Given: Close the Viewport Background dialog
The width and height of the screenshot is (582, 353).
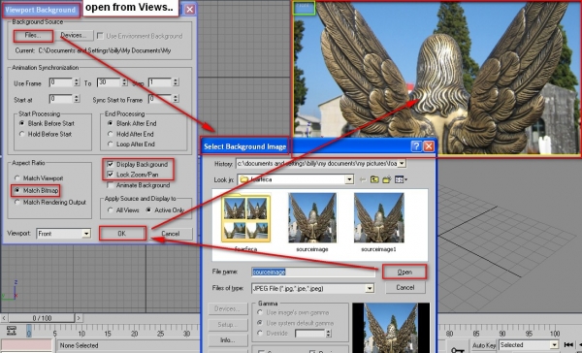Looking at the screenshot, I should pyautogui.click(x=190, y=10).
